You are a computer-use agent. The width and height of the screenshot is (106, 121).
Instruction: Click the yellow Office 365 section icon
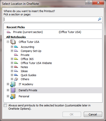click(16, 59)
